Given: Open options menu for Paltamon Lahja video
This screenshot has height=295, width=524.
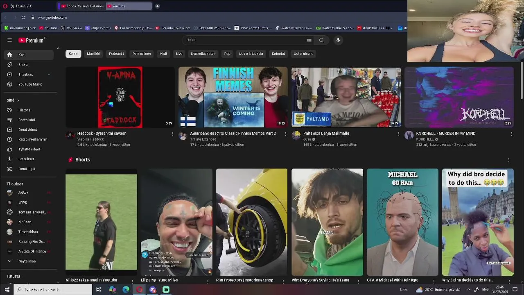Looking at the screenshot, I should pyautogui.click(x=398, y=134).
